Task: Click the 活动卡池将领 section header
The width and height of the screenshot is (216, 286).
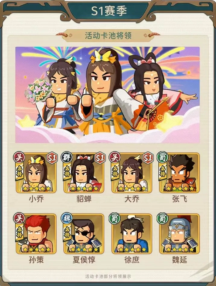Action: (x=108, y=35)
